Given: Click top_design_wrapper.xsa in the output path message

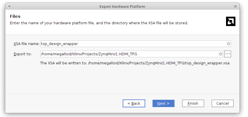Looking at the screenshot, I should tap(208, 63).
